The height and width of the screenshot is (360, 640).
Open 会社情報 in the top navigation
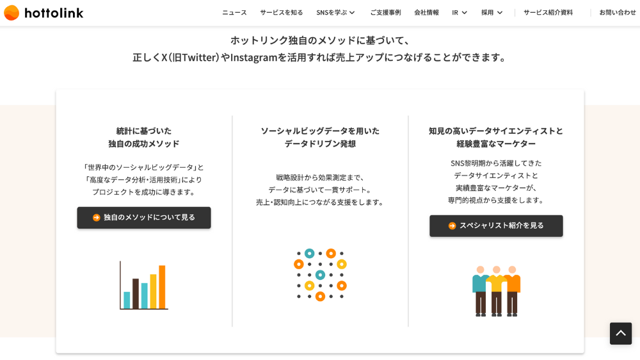(x=426, y=13)
